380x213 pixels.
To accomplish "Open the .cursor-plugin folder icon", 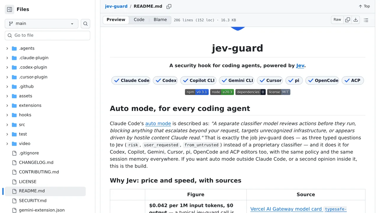I will [x=14, y=77].
